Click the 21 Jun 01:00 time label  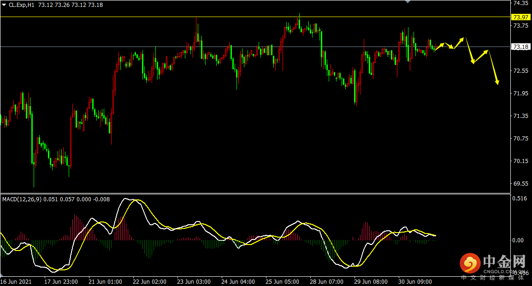(105, 281)
